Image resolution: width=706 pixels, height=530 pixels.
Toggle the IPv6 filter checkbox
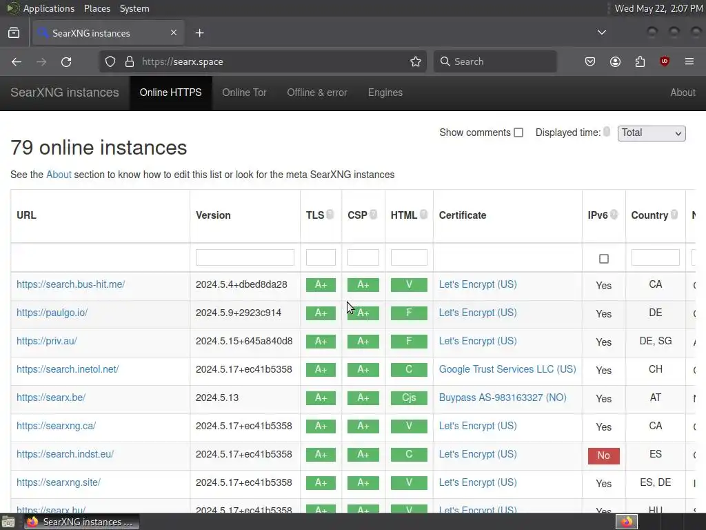604,259
